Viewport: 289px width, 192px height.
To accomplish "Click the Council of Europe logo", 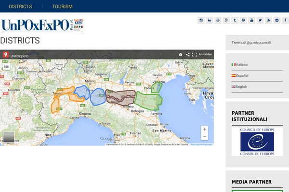I will click(x=257, y=142).
